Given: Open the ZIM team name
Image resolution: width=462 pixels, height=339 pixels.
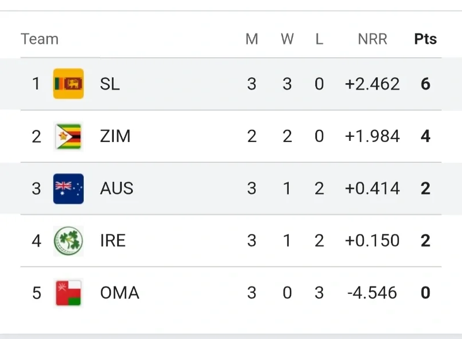Looking at the screenshot, I should [115, 136].
